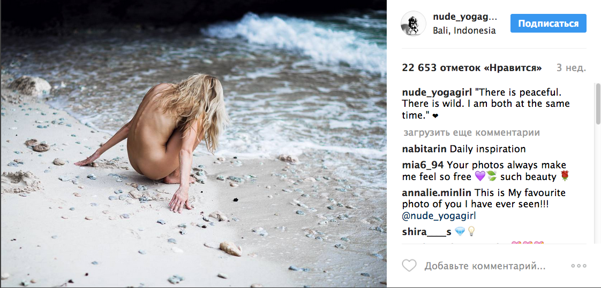Click the beach photo

click(x=193, y=143)
